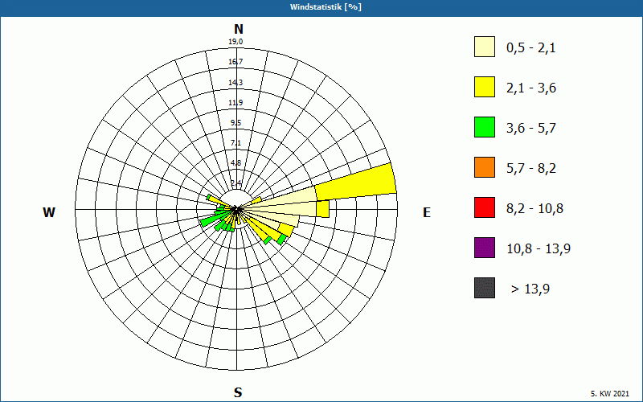The height and width of the screenshot is (402, 643).
Task: Click the '11,9' radial axis value
Action: (235, 103)
